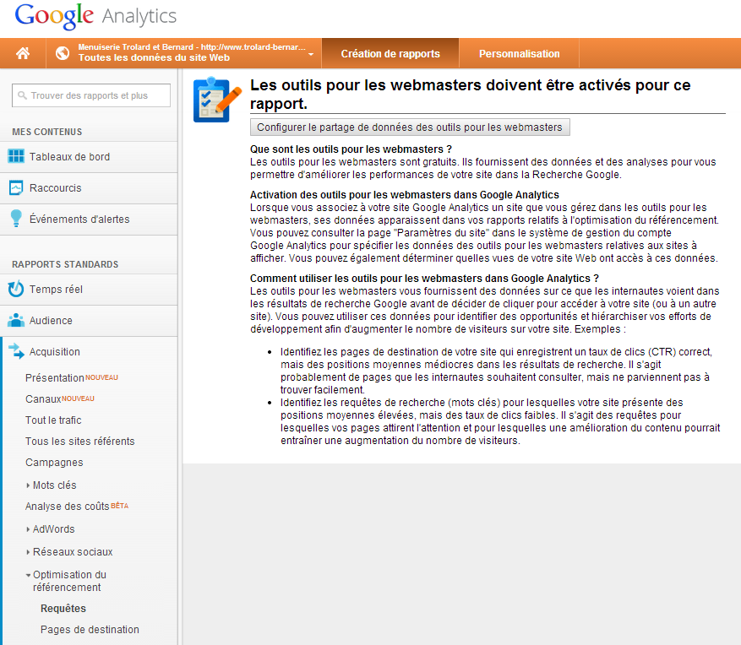Open the Campagnes report
The height and width of the screenshot is (645, 741).
54,463
